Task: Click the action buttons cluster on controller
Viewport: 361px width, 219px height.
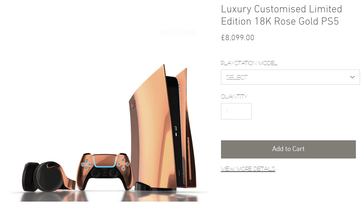Action: pyautogui.click(x=123, y=164)
